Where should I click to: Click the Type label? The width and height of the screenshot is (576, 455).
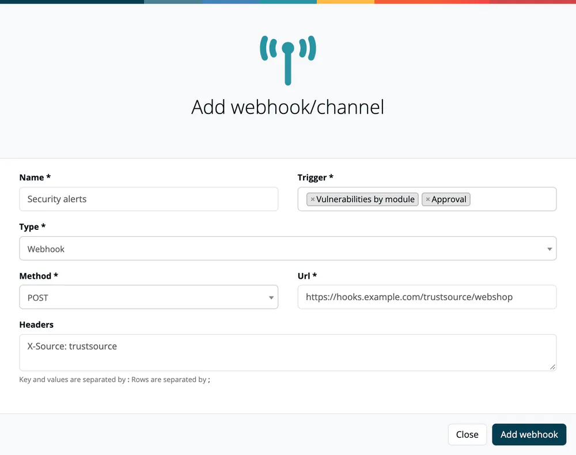pyautogui.click(x=32, y=226)
